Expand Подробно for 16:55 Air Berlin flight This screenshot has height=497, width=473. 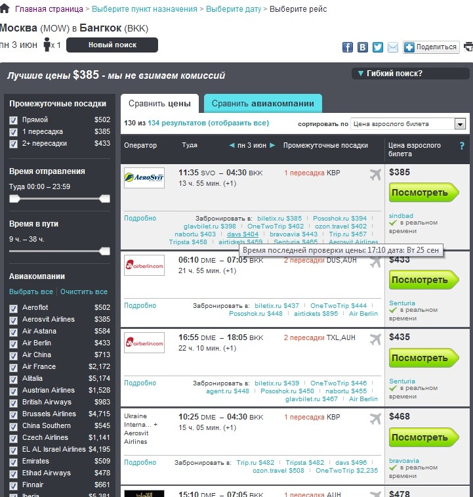140,383
